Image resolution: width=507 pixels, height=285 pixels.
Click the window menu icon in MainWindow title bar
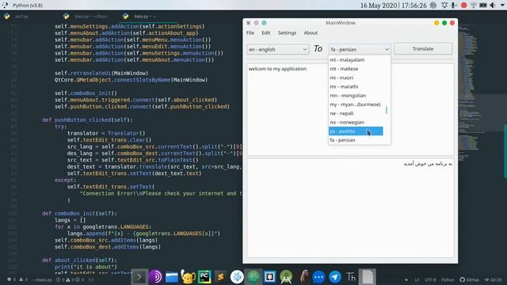(248, 23)
